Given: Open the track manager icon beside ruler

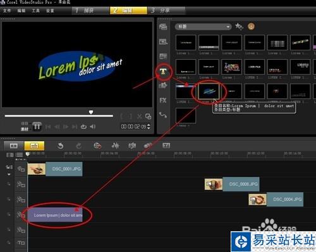Looking at the screenshot, I should [19, 155].
